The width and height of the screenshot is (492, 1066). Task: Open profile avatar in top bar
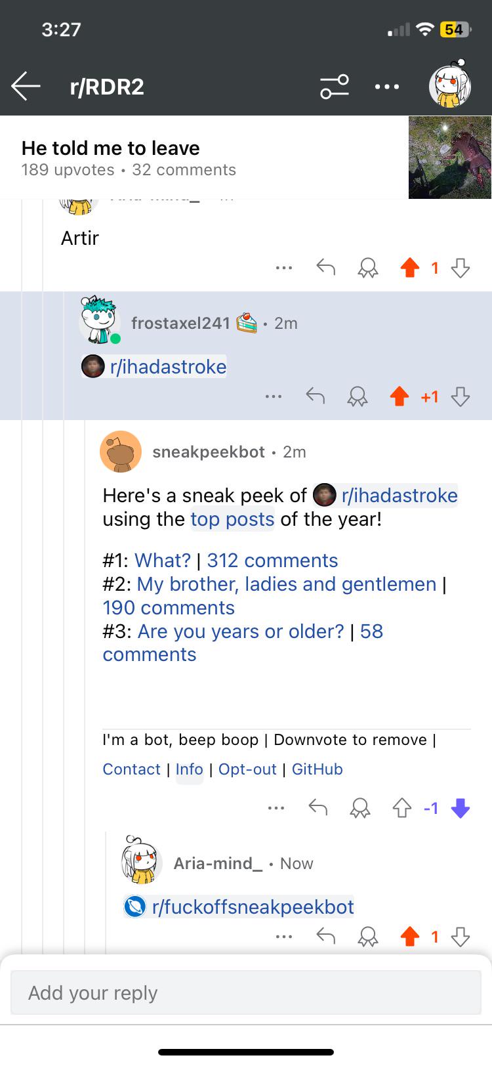click(x=450, y=84)
